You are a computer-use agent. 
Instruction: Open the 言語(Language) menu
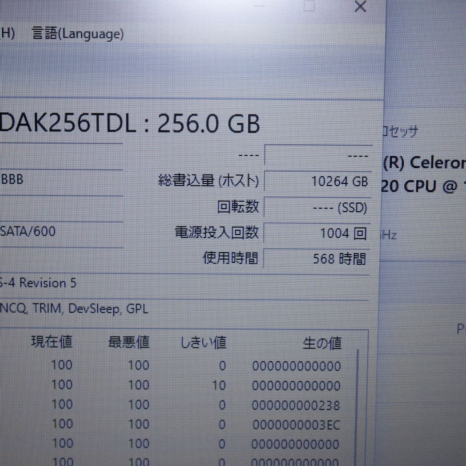(78, 34)
